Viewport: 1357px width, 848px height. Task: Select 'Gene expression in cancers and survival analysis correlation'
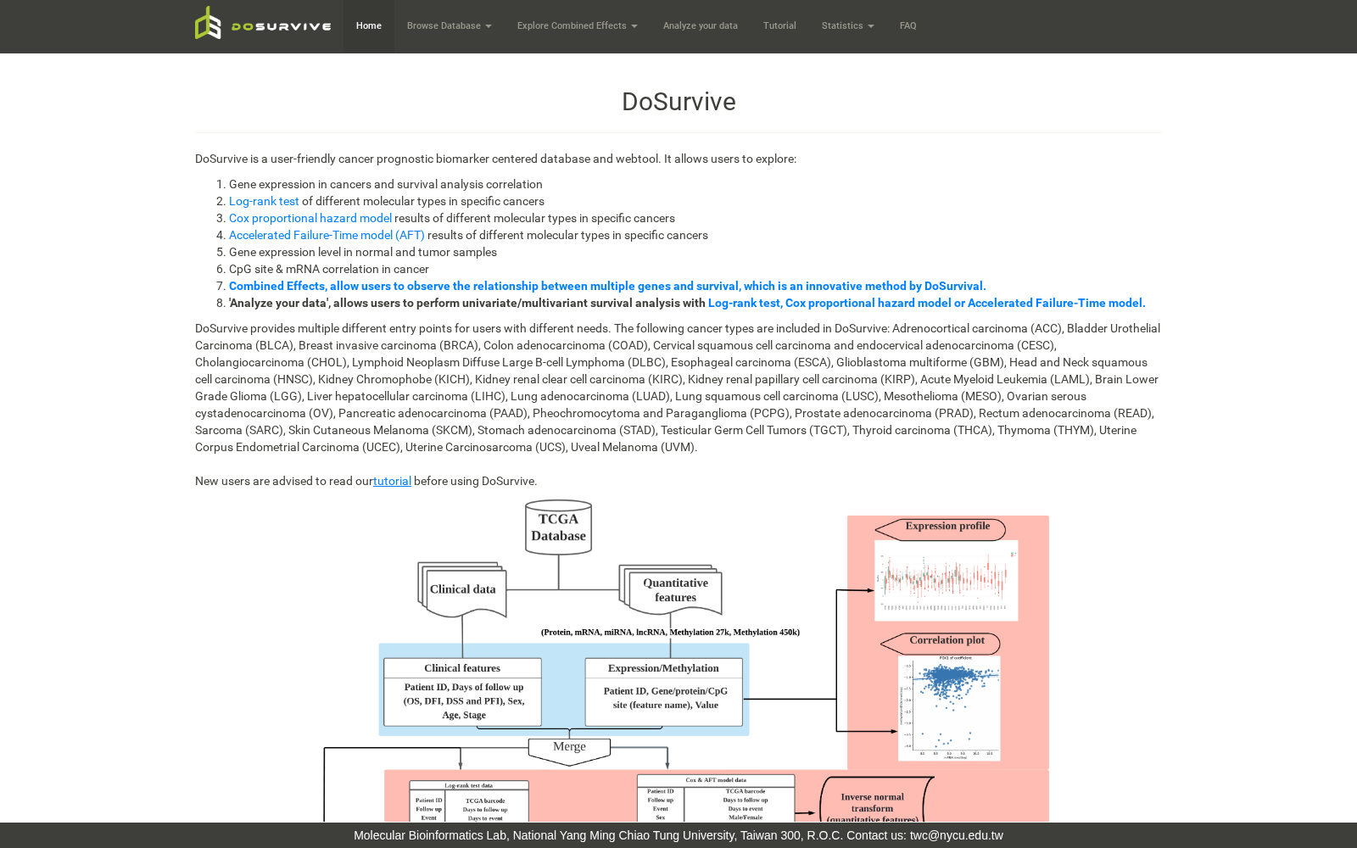point(386,184)
